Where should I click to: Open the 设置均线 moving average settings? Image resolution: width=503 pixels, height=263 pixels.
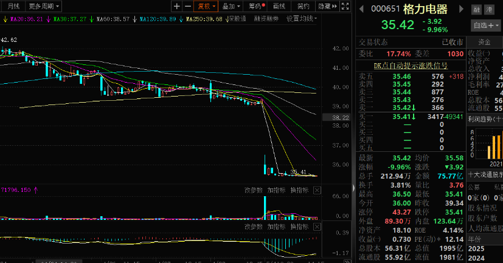click(x=302, y=19)
